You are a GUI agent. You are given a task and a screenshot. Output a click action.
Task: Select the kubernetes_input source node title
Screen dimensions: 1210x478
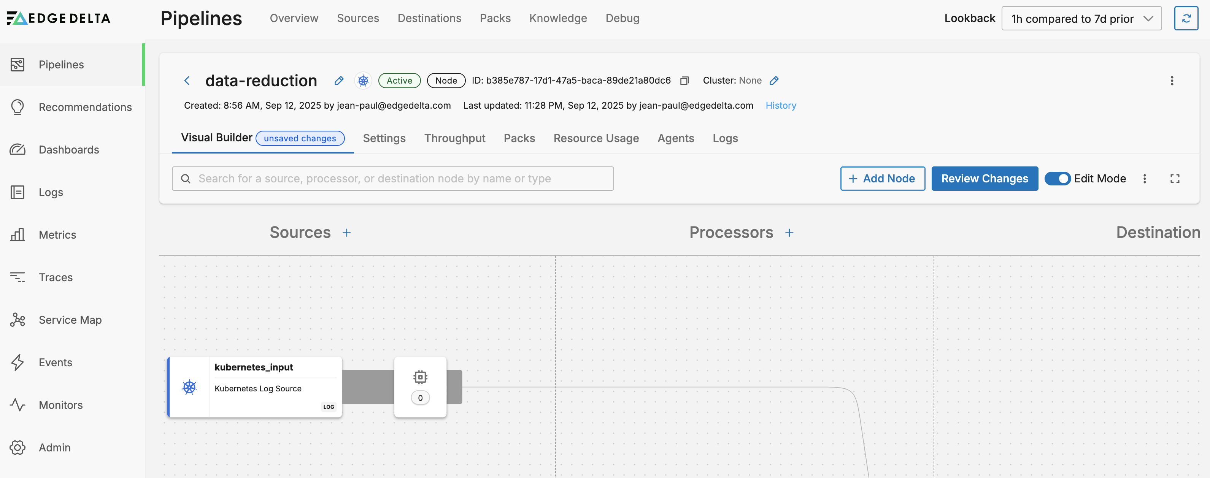[254, 367]
